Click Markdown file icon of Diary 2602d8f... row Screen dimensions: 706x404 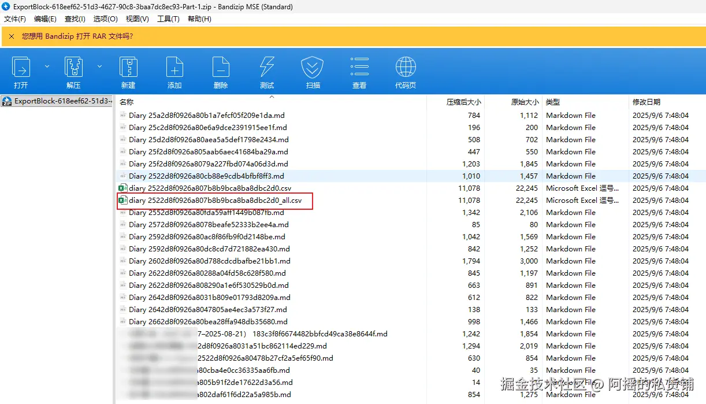tap(122, 261)
